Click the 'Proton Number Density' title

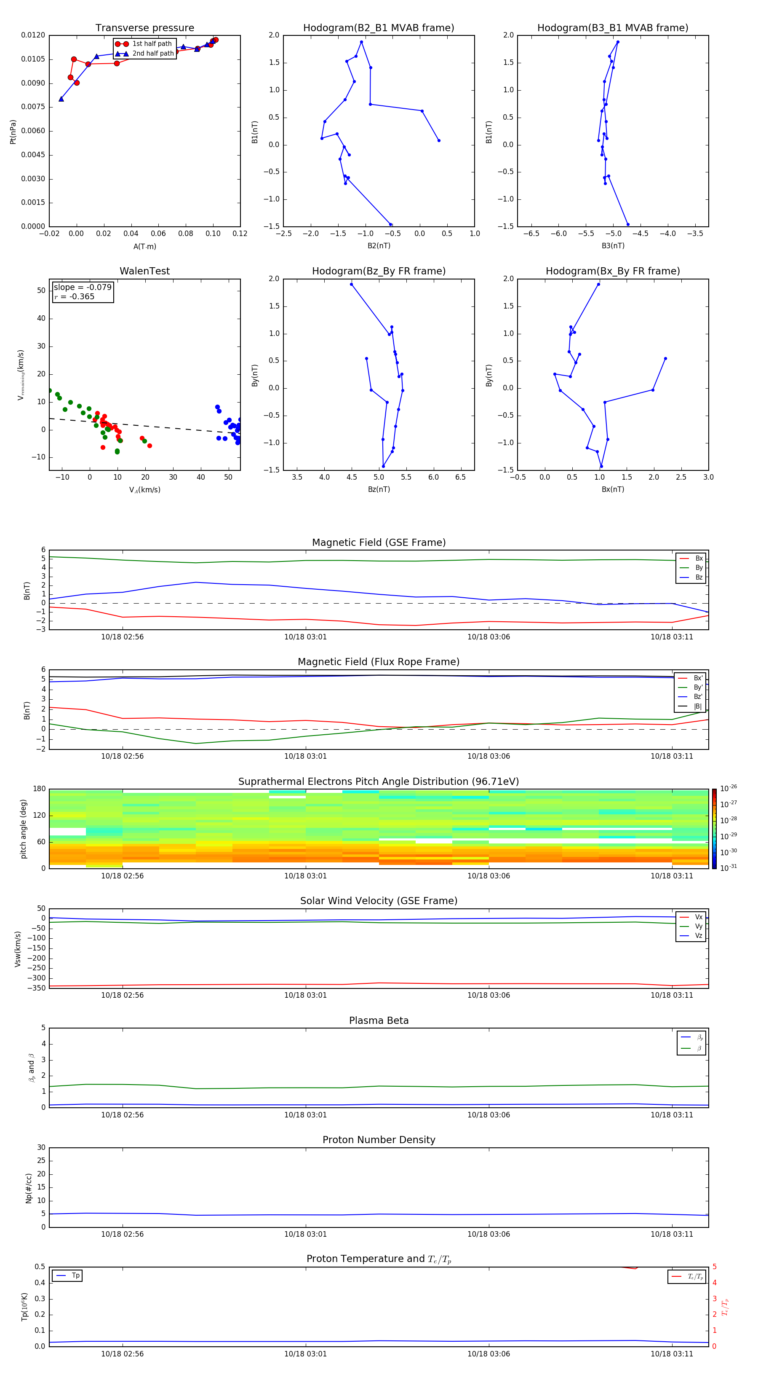point(379,1140)
